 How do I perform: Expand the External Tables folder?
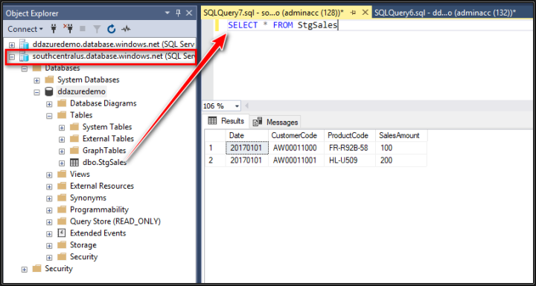tap(62, 140)
